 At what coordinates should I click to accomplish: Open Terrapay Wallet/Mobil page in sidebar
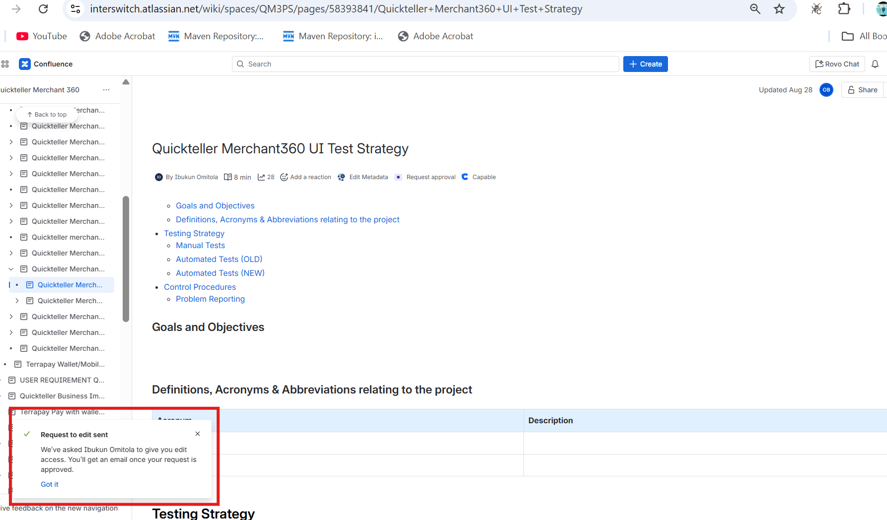tap(65, 364)
